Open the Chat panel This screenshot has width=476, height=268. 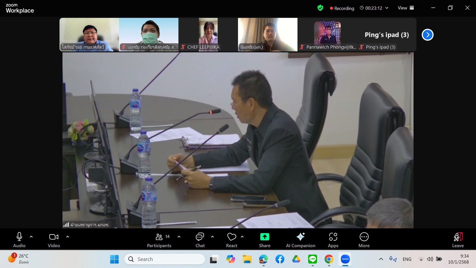coord(200,240)
